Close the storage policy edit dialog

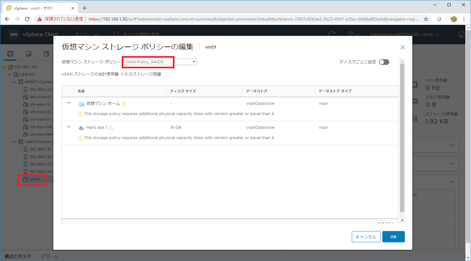pyautogui.click(x=403, y=47)
